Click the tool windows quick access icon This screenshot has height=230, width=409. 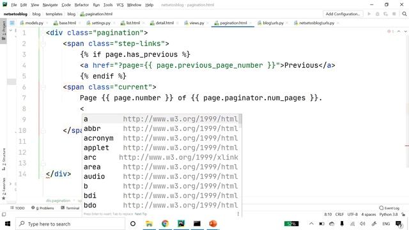coord(4,215)
